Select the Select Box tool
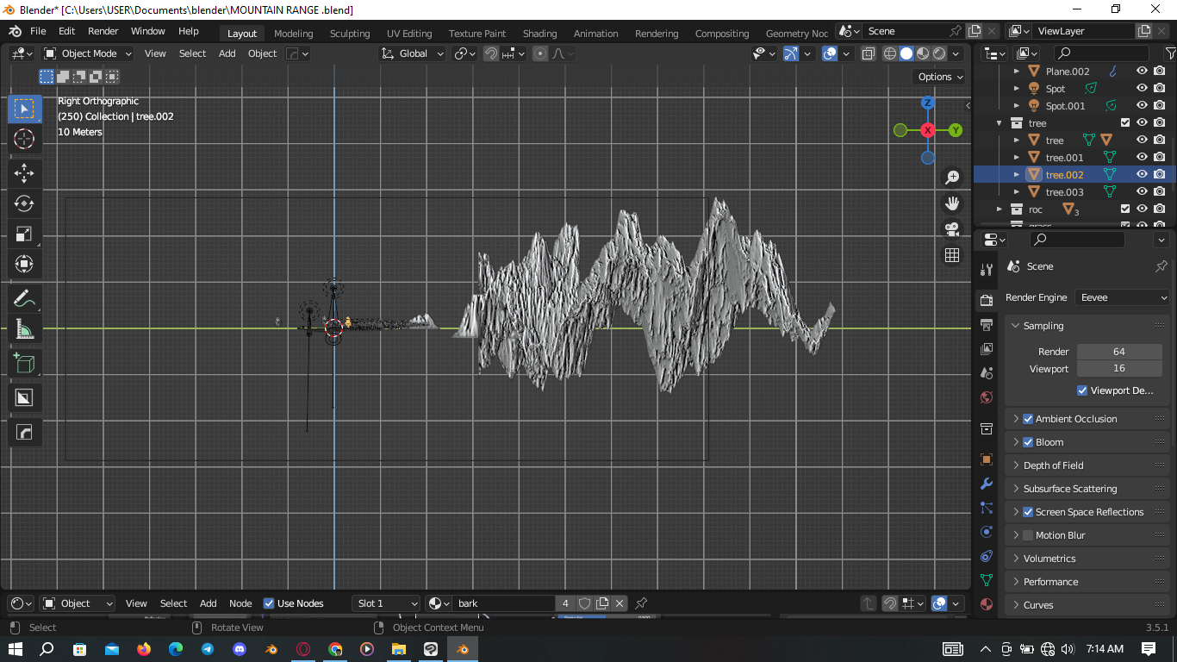 pyautogui.click(x=24, y=109)
